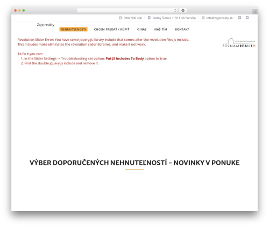This screenshot has width=269, height=227.
Task: Click the Výber doporučených nehnuteľností heading
Action: coord(134,163)
